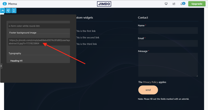
Task: Click the asterisk note text
Action: click(x=164, y=99)
